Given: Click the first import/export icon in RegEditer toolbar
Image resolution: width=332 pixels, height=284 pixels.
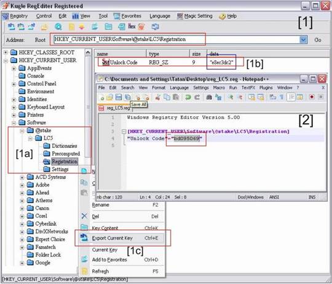Looking at the screenshot, I should (x=11, y=26).
